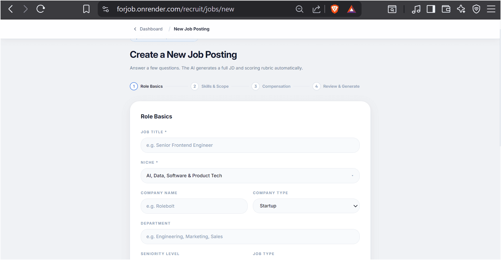Click the Company Type chevron arrow
Viewport: 501px width, 260px height.
coord(355,206)
